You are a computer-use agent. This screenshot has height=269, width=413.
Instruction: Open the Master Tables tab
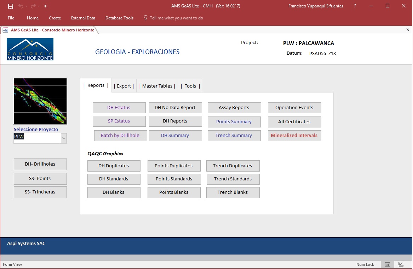click(x=157, y=86)
